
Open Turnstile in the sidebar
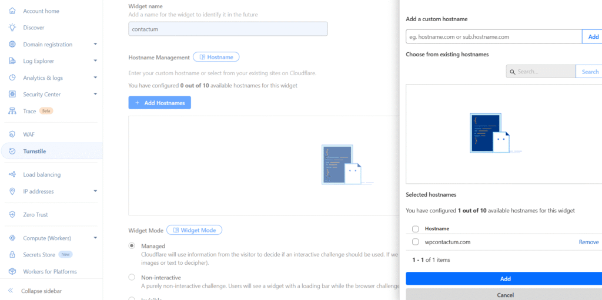pyautogui.click(x=34, y=151)
